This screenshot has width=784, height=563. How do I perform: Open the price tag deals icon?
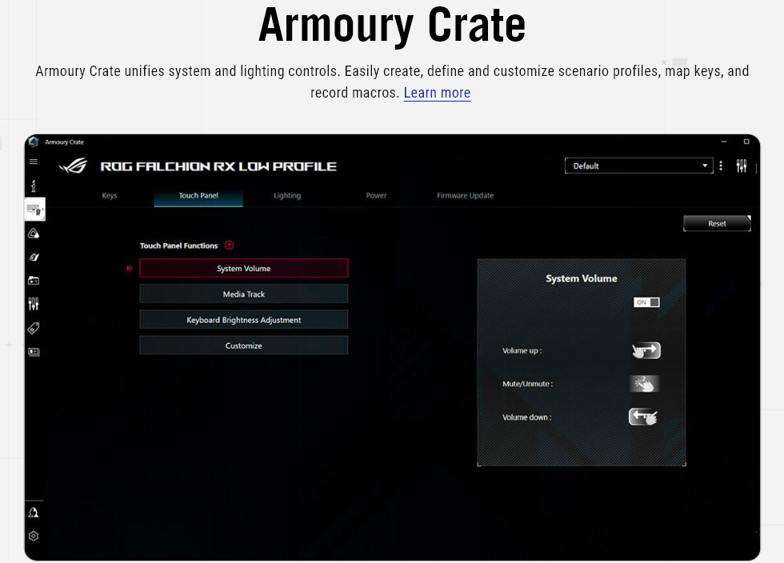coord(34,328)
